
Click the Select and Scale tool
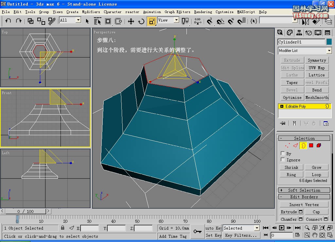click(x=152, y=21)
